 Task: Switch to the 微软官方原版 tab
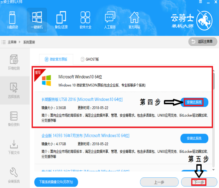tap(56, 59)
